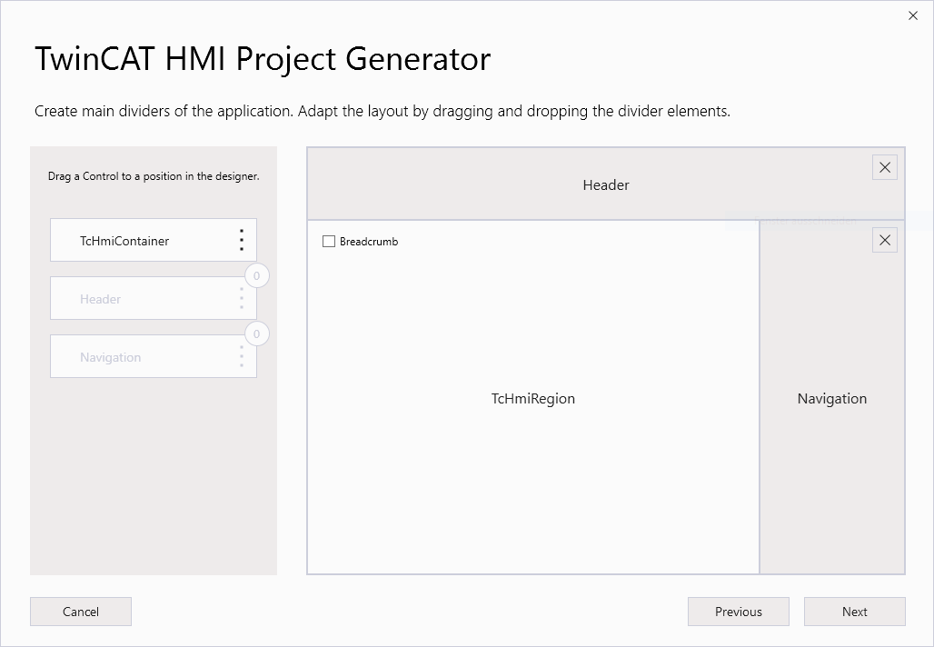Click the 'Drag a Control' instruction text
Viewport: 934px width, 647px height.
(x=154, y=176)
